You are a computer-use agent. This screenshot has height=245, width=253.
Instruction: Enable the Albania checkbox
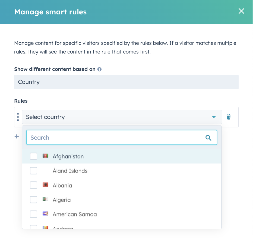(33, 185)
